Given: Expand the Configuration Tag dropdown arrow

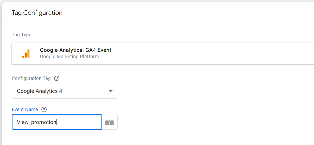Looking at the screenshot, I should point(111,91).
